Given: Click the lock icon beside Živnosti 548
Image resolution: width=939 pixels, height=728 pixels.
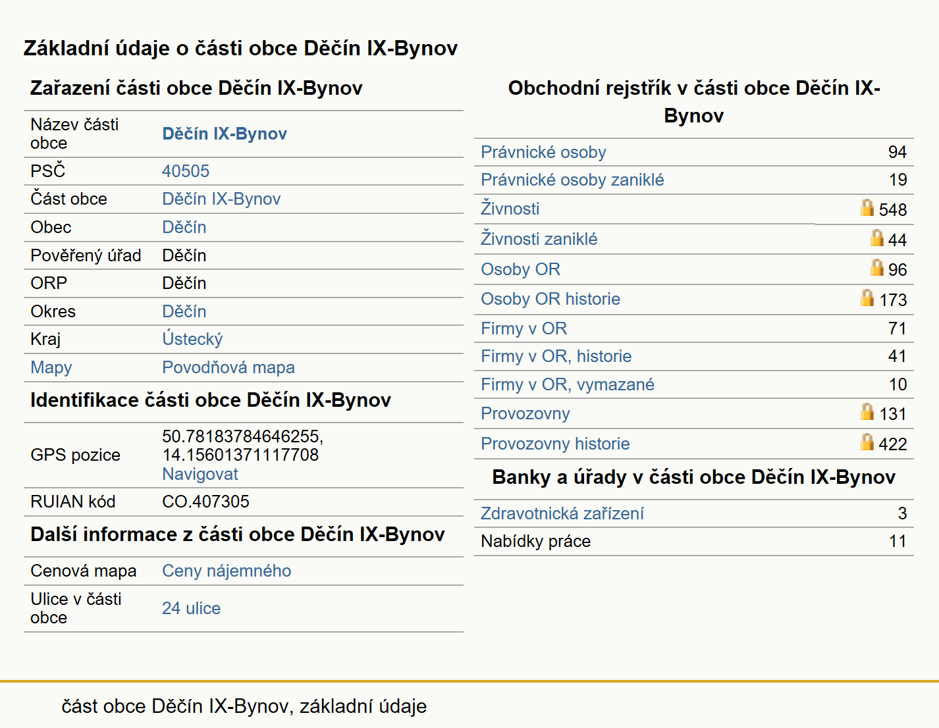Looking at the screenshot, I should (867, 208).
